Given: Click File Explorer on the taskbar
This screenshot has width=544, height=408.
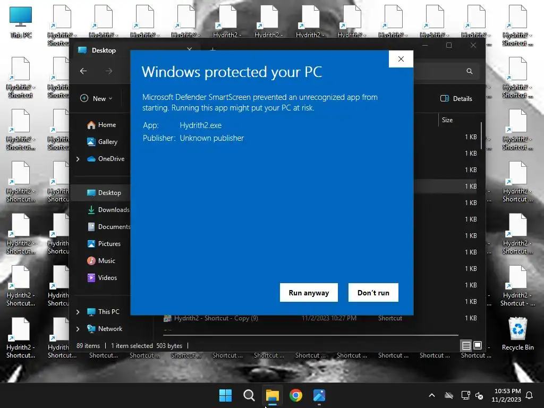Looking at the screenshot, I should click(x=273, y=395).
